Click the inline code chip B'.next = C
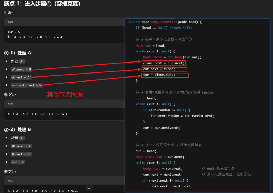The image size is (273, 193). click(x=22, y=146)
